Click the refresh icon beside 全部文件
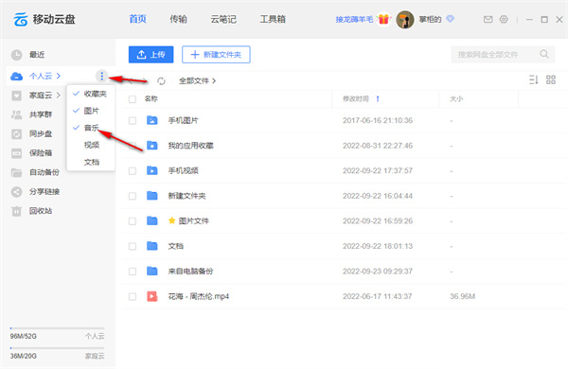This screenshot has height=369, width=568. [x=161, y=81]
